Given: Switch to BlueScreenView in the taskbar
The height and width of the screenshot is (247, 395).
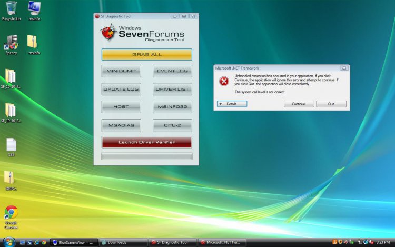Looking at the screenshot, I should tap(74, 242).
